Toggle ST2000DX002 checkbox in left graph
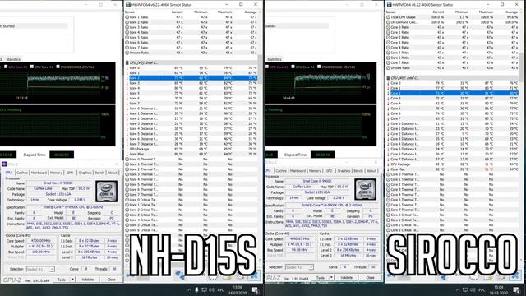This screenshot has width=526, height=296. (x=58, y=67)
